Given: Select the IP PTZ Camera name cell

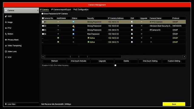Looking at the screenshot, I should pos(156,22).
